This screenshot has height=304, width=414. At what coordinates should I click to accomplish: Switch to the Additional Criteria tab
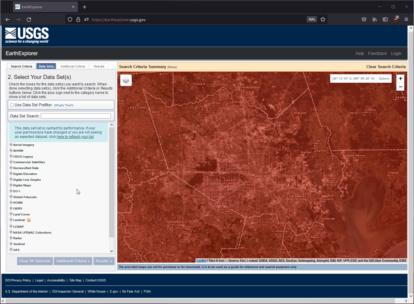72,66
